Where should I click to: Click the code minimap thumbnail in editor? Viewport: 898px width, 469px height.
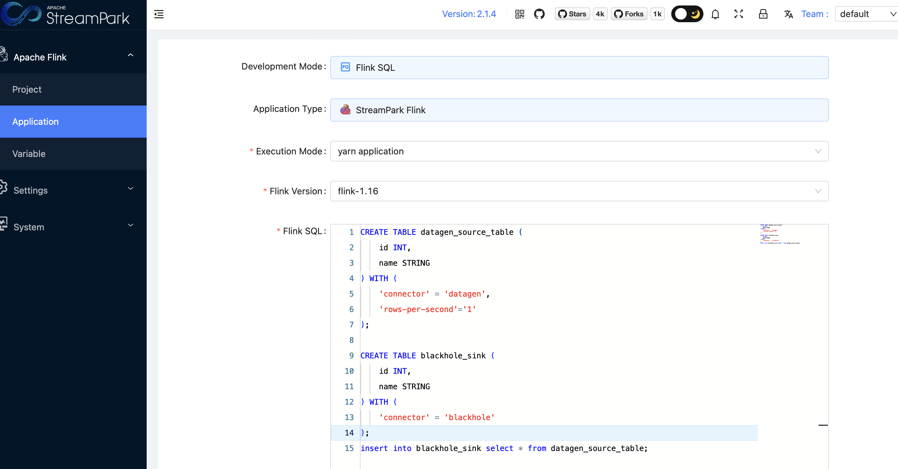(x=780, y=234)
